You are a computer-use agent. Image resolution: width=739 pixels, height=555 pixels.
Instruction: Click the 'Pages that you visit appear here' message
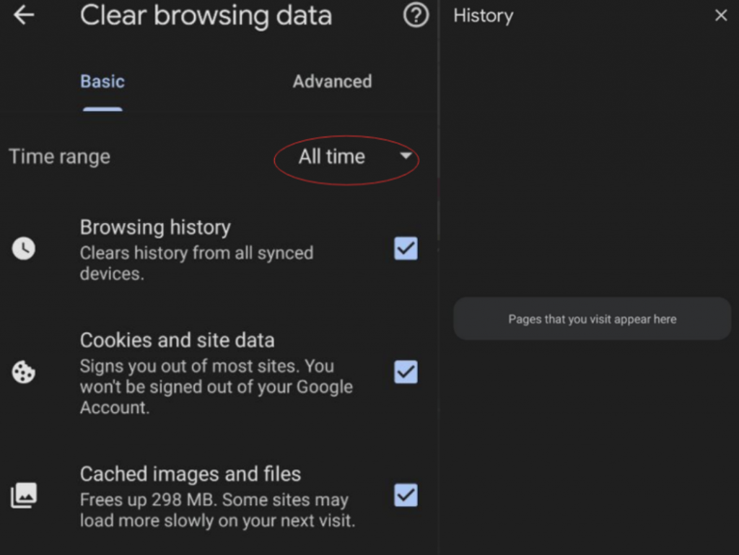point(592,319)
